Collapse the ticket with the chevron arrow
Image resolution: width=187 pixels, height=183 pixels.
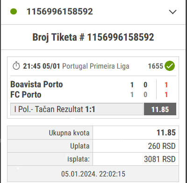coord(173,12)
